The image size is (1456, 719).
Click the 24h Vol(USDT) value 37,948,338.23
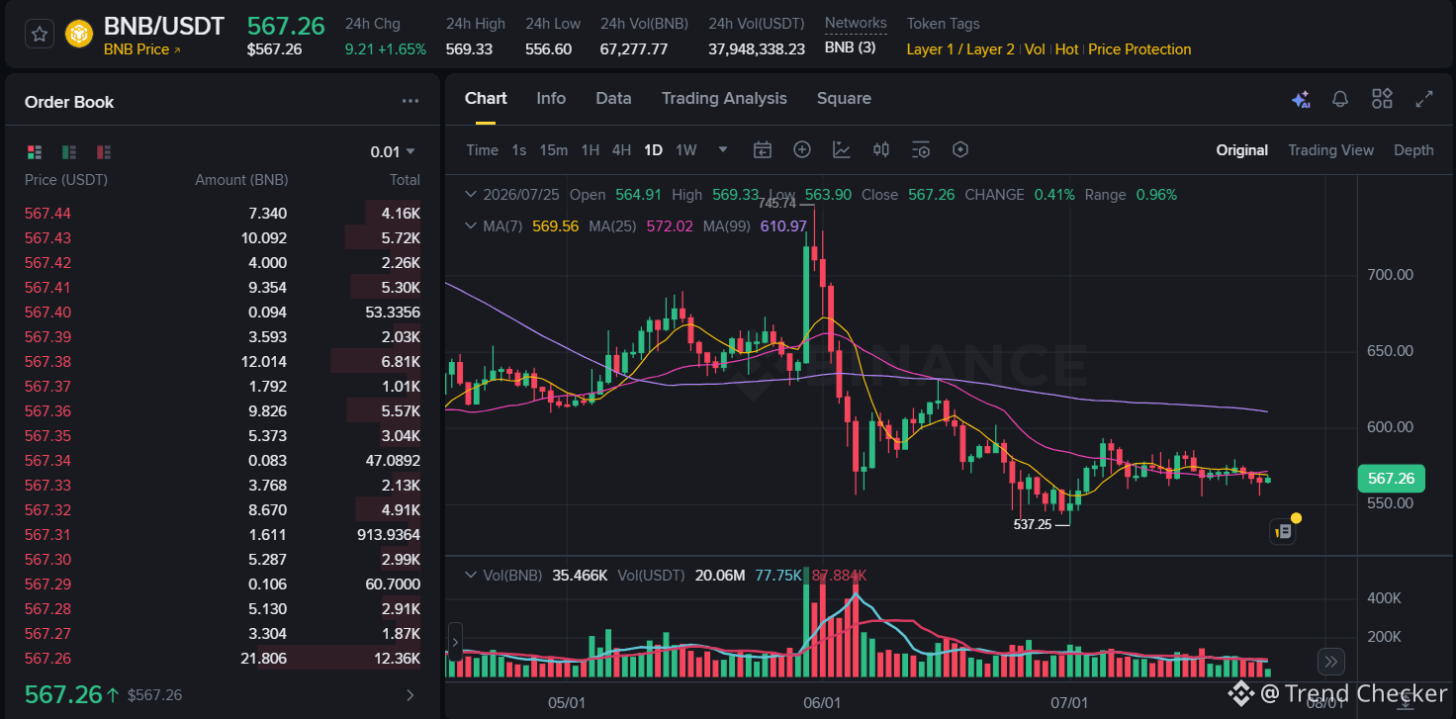(757, 48)
